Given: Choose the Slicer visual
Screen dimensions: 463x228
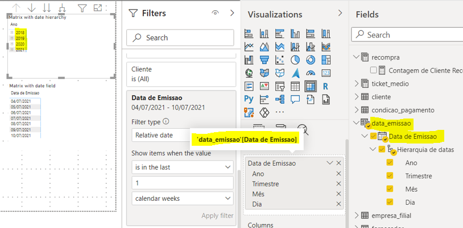Looking at the screenshot, I should 280,86.
